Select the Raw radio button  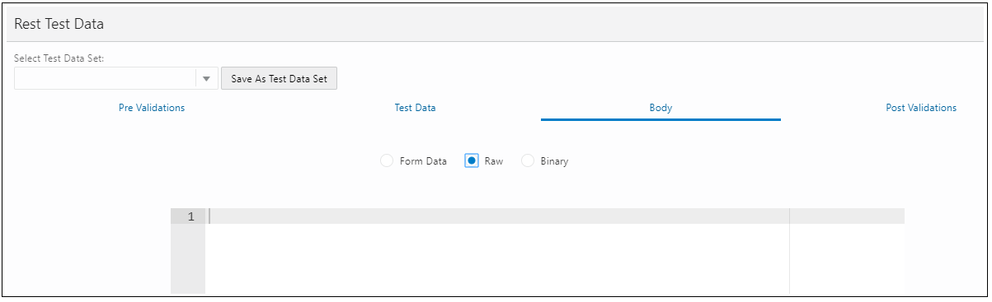[x=472, y=161]
